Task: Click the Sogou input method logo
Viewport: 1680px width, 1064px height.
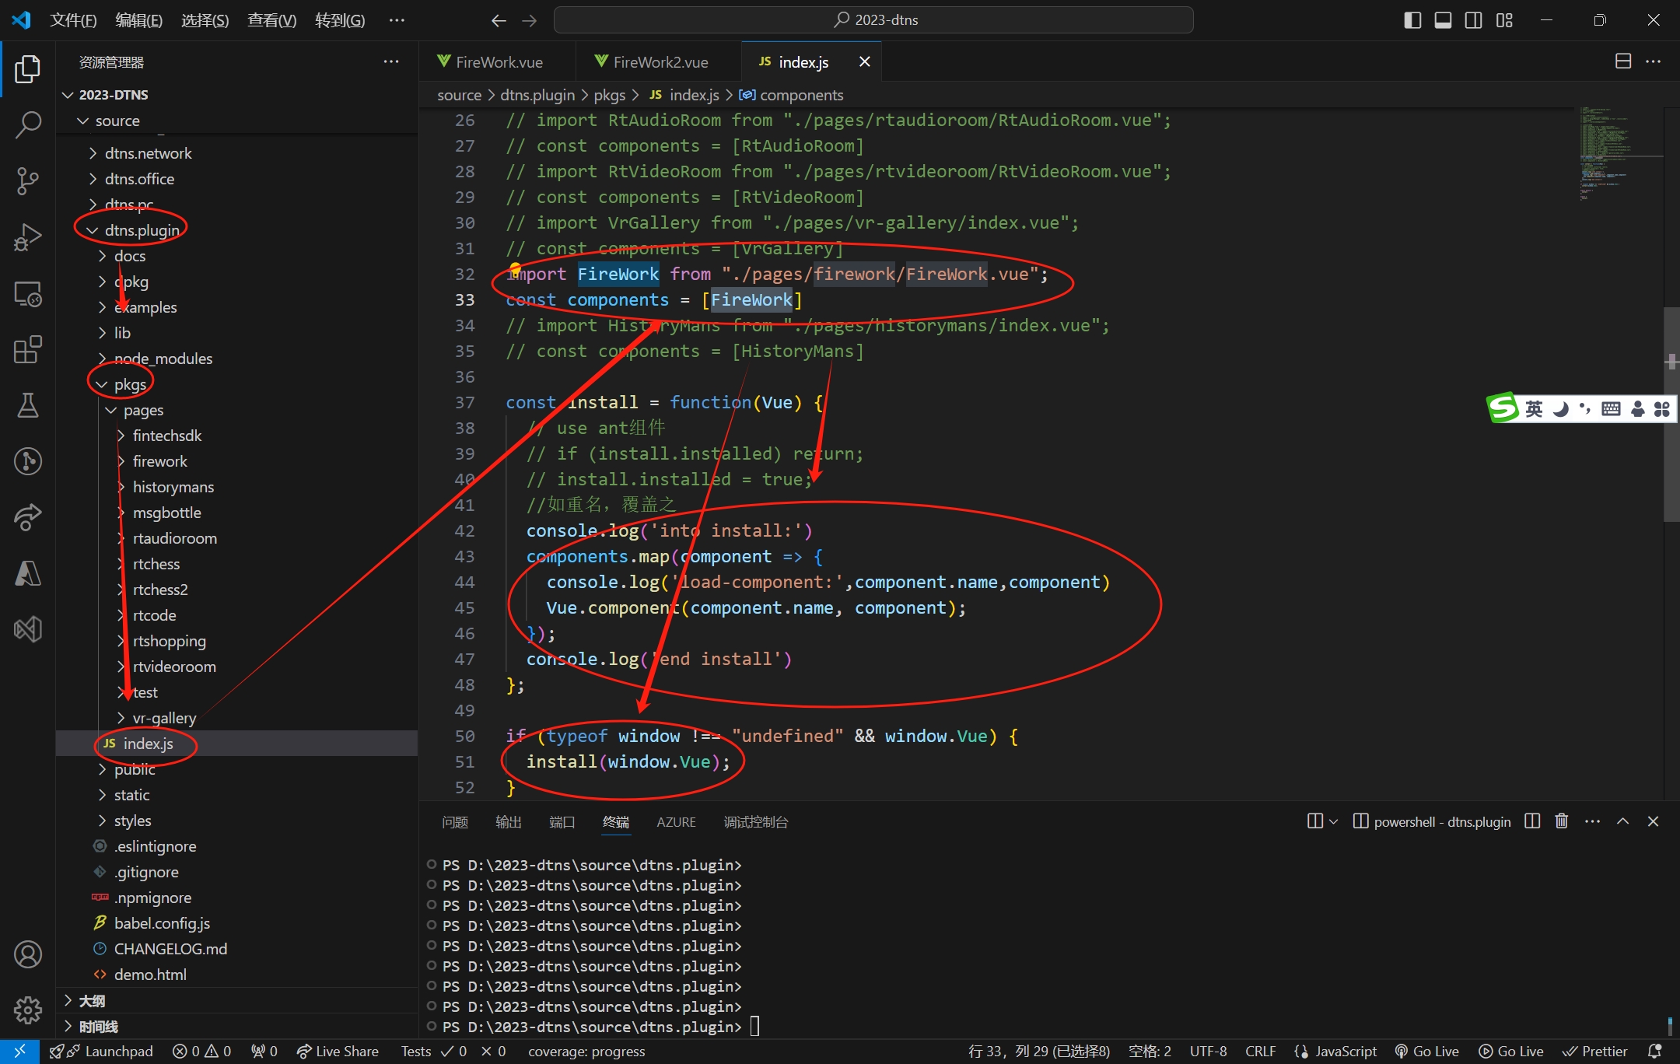Action: point(1503,408)
